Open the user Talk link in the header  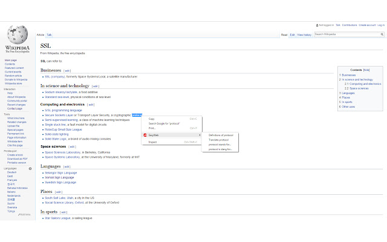tap(338, 25)
